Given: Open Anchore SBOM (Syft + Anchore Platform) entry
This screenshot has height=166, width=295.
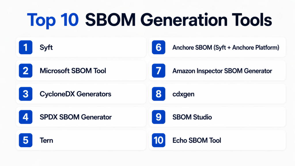Looking at the screenshot, I should point(226,48).
